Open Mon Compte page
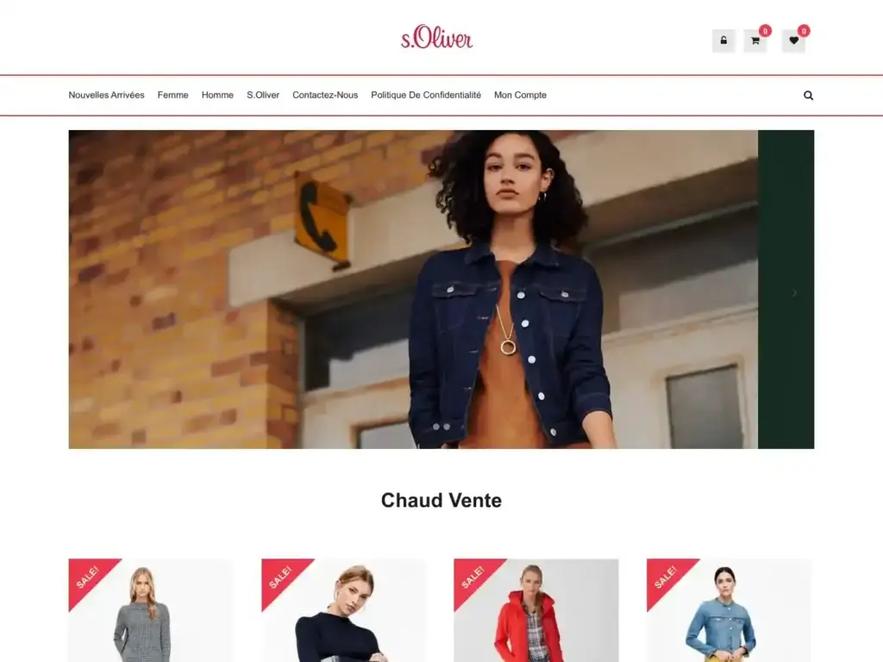Screen dimensions: 883x662 click(520, 95)
